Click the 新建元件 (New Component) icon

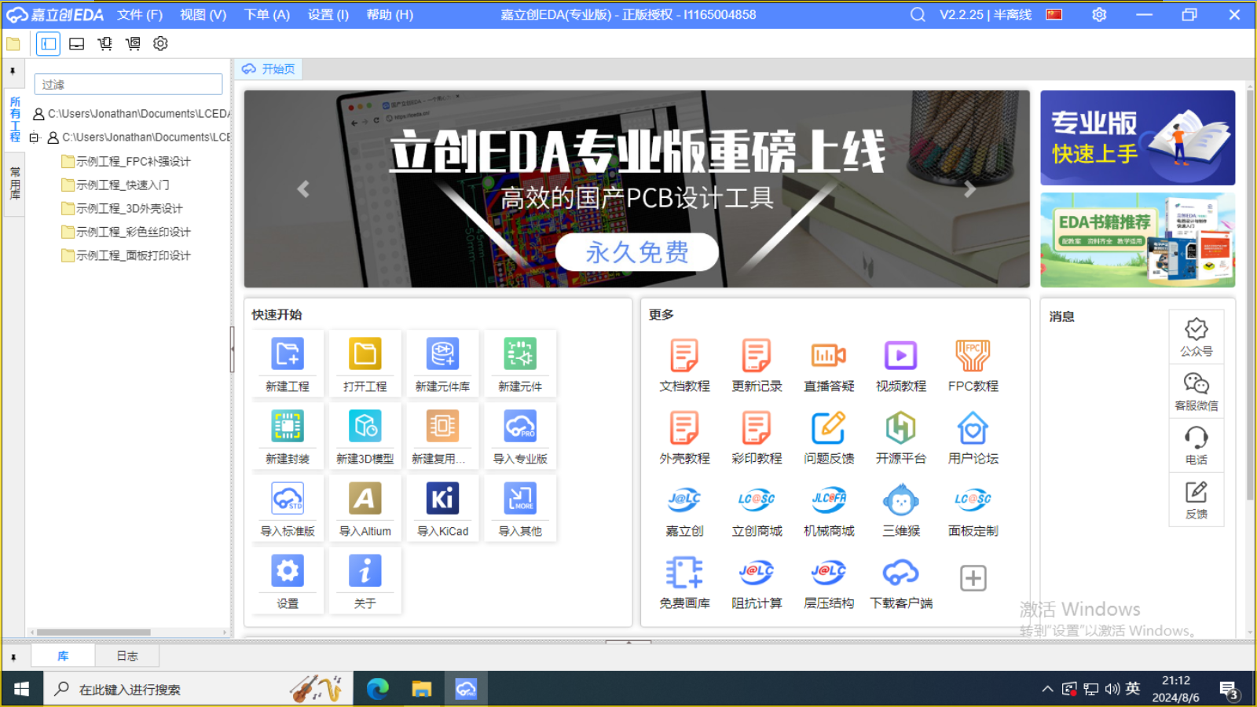coord(520,354)
